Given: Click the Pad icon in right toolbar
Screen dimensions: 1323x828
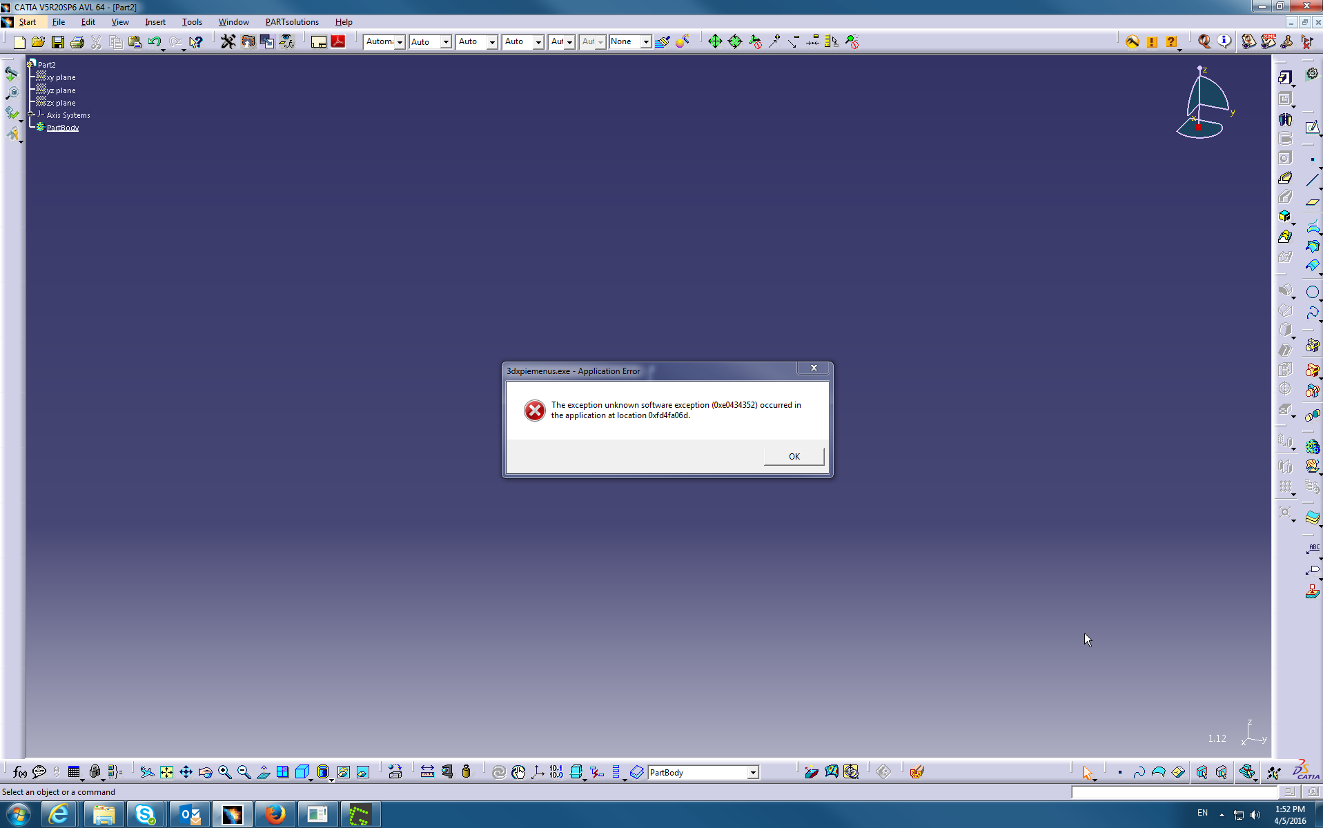Looking at the screenshot, I should 1284,77.
